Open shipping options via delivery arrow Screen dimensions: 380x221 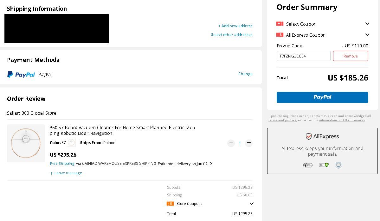[211, 164]
